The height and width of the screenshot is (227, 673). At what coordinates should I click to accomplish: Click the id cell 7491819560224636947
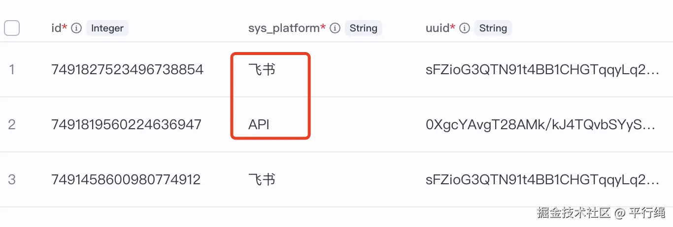(x=126, y=125)
